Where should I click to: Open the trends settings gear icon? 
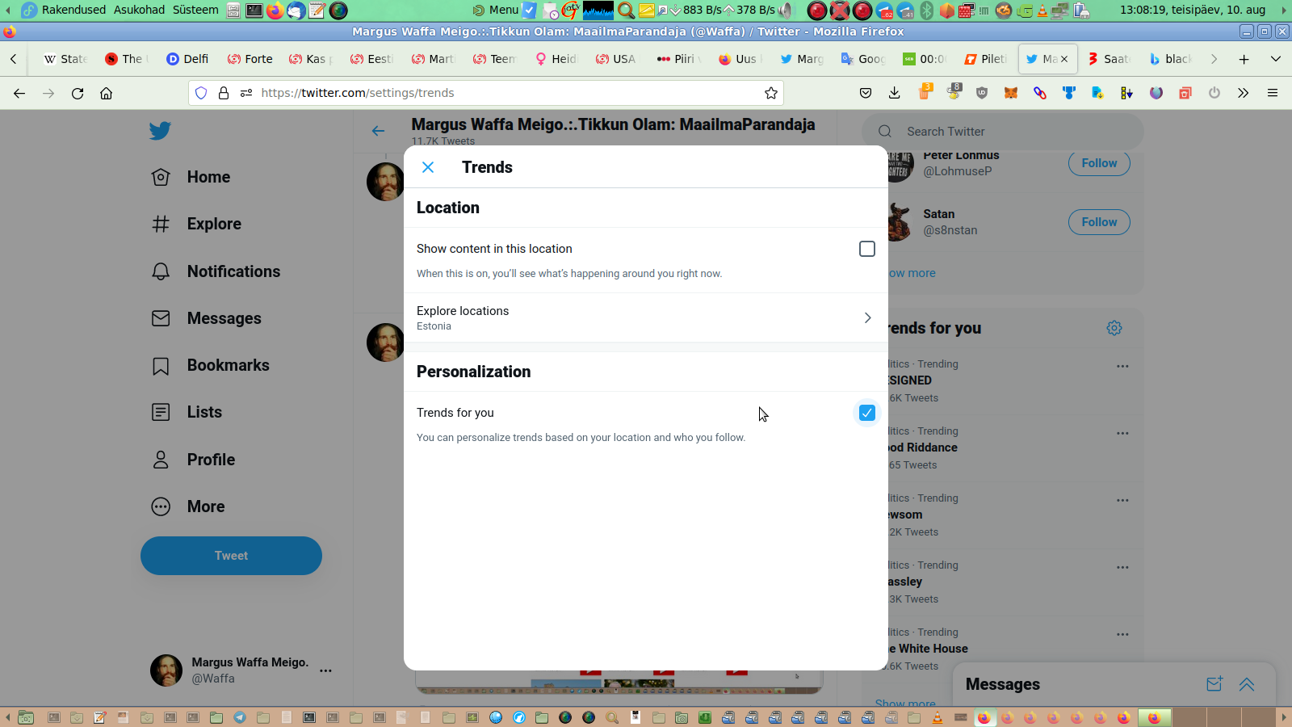tap(1114, 328)
